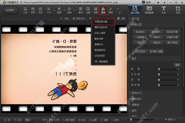The width and height of the screenshot is (185, 123).
Task: Choose 内置电影边框 from the template menu
Action: pyautogui.click(x=103, y=22)
